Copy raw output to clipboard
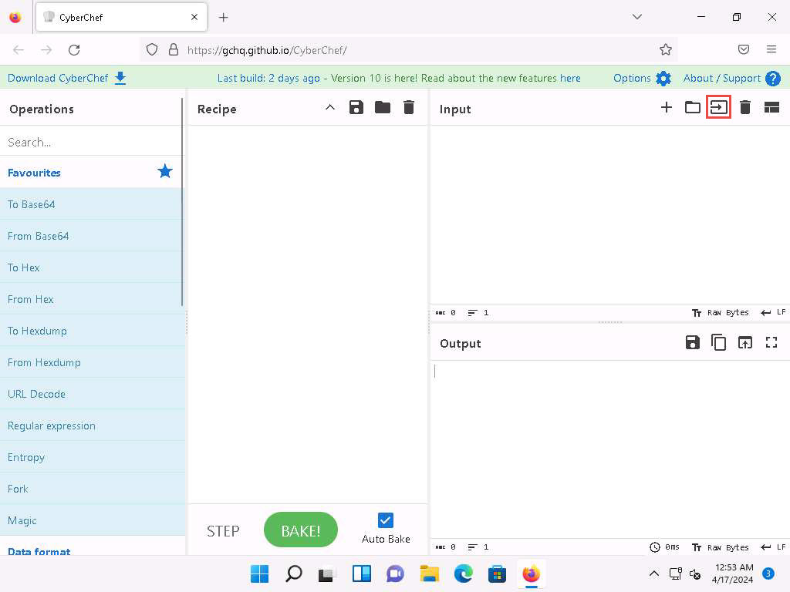Image resolution: width=790 pixels, height=592 pixels. tap(719, 343)
